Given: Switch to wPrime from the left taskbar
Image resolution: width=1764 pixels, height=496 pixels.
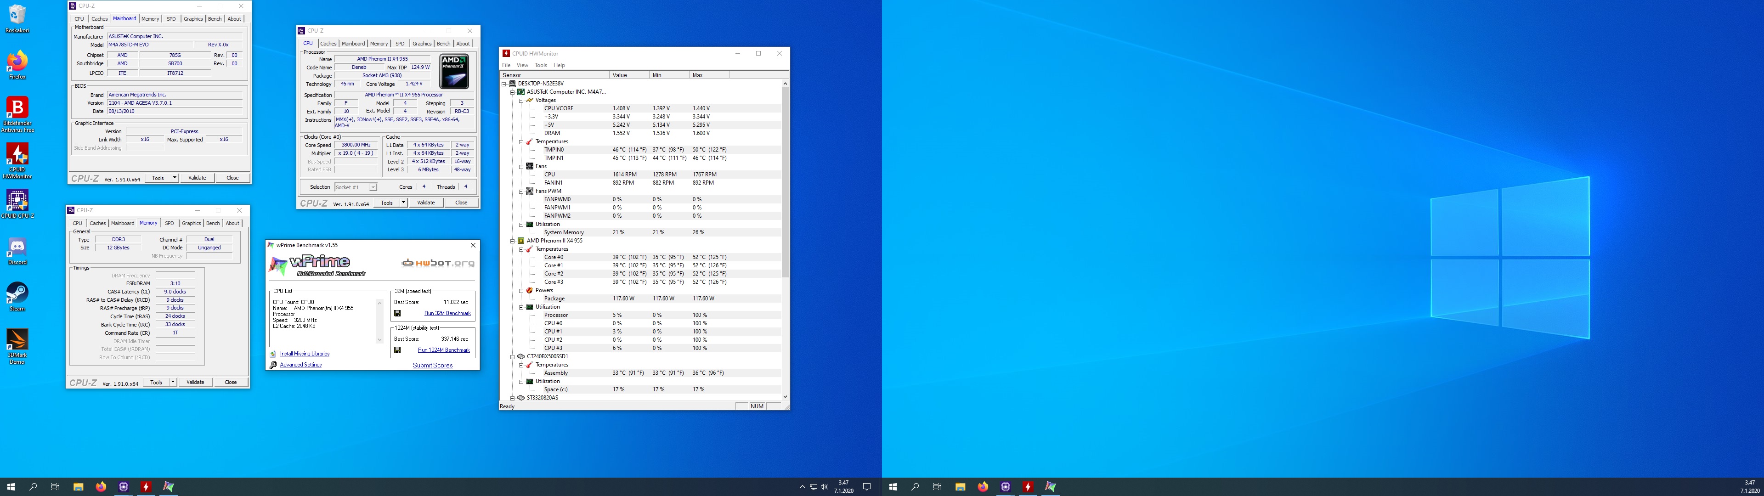Looking at the screenshot, I should point(169,487).
